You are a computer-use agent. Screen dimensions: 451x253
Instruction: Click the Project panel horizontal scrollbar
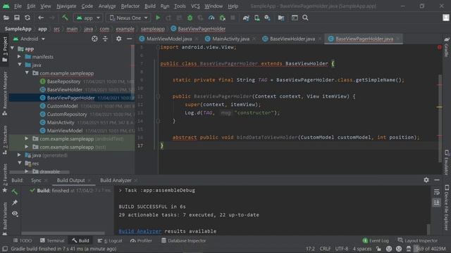pyautogui.click(x=39, y=172)
